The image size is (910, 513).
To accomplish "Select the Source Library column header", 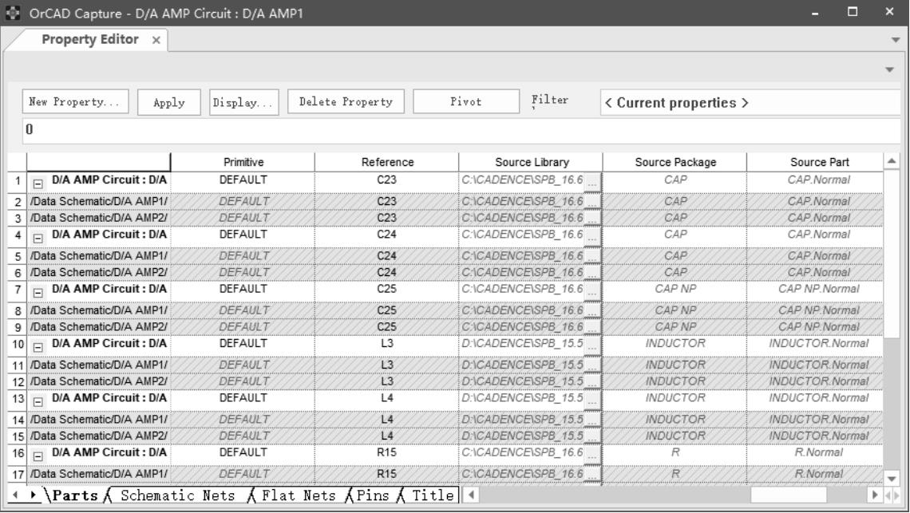I will [x=531, y=163].
